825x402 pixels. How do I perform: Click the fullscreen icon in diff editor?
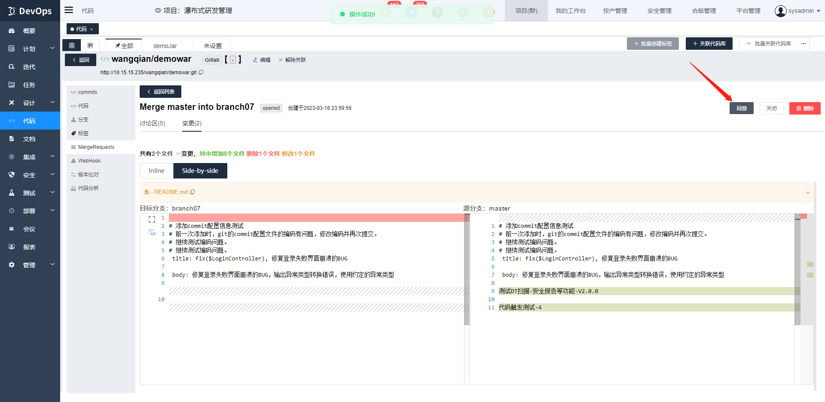[x=152, y=220]
